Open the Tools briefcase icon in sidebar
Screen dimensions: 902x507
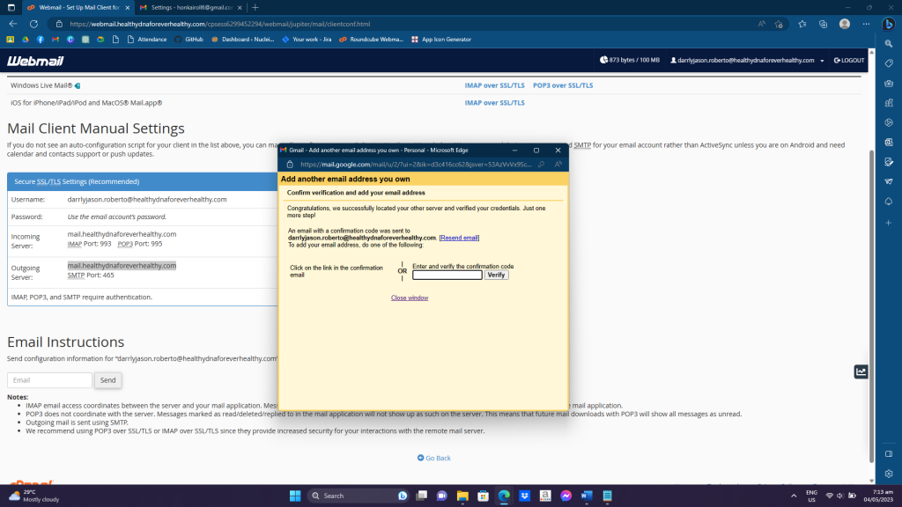[889, 84]
